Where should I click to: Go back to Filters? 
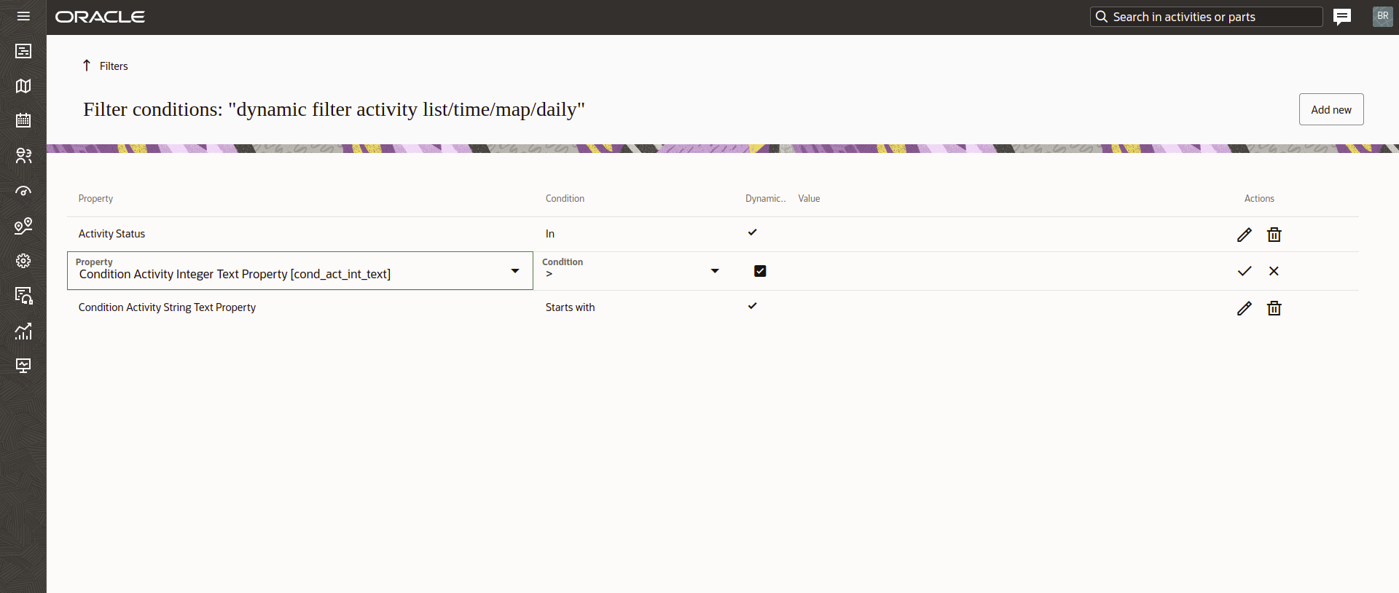[x=106, y=66]
